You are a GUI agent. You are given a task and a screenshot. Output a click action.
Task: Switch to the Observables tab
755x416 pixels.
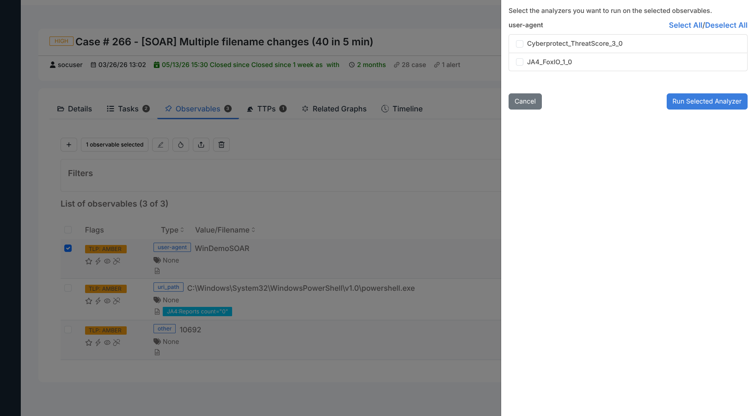(198, 109)
